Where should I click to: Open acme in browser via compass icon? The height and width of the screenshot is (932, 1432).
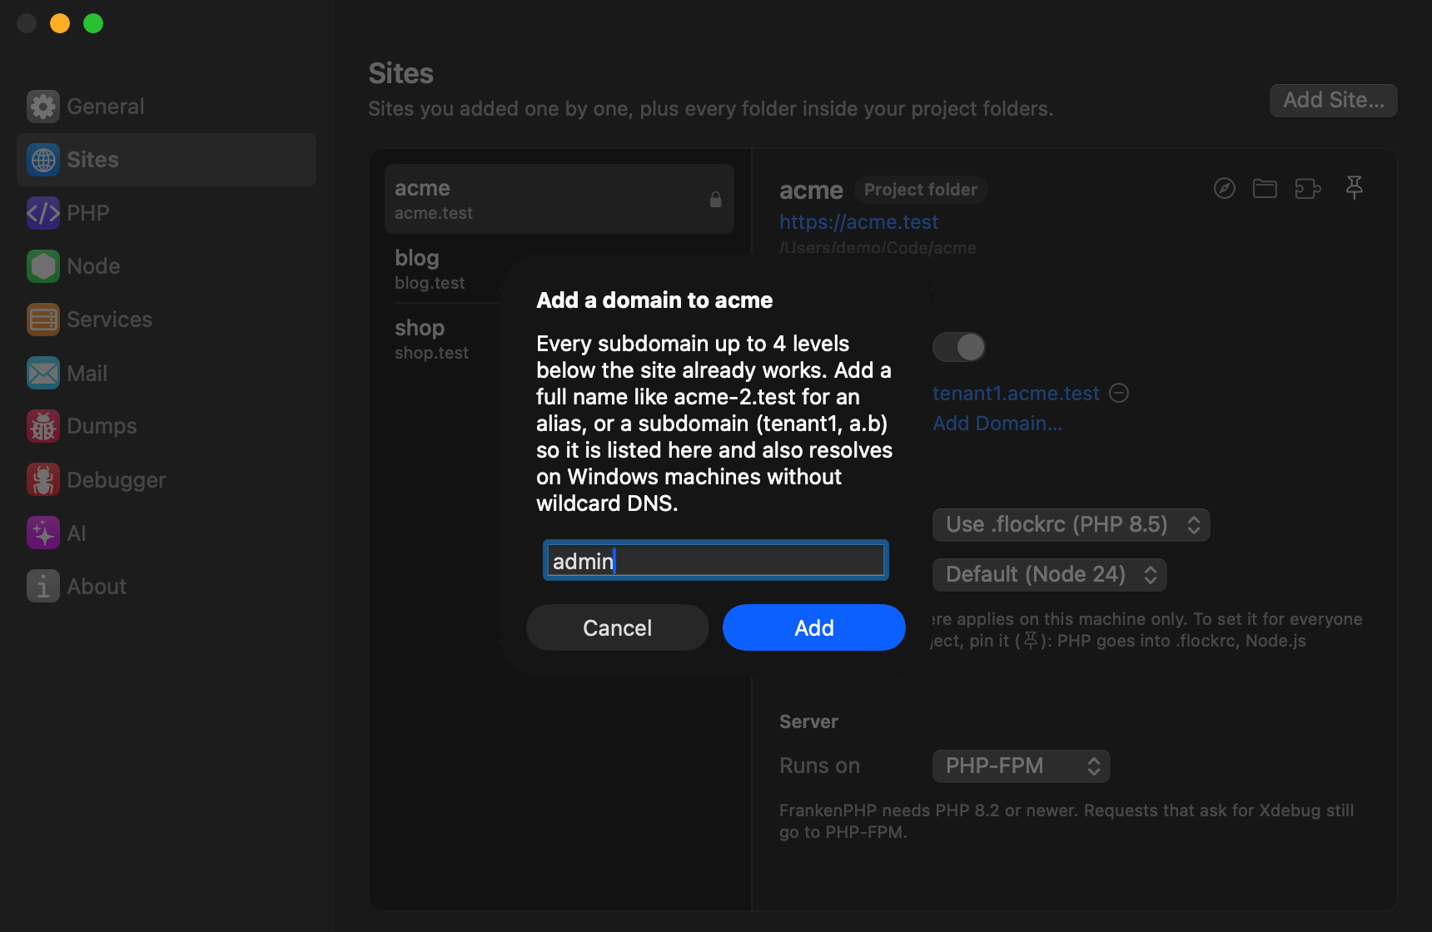pos(1224,189)
